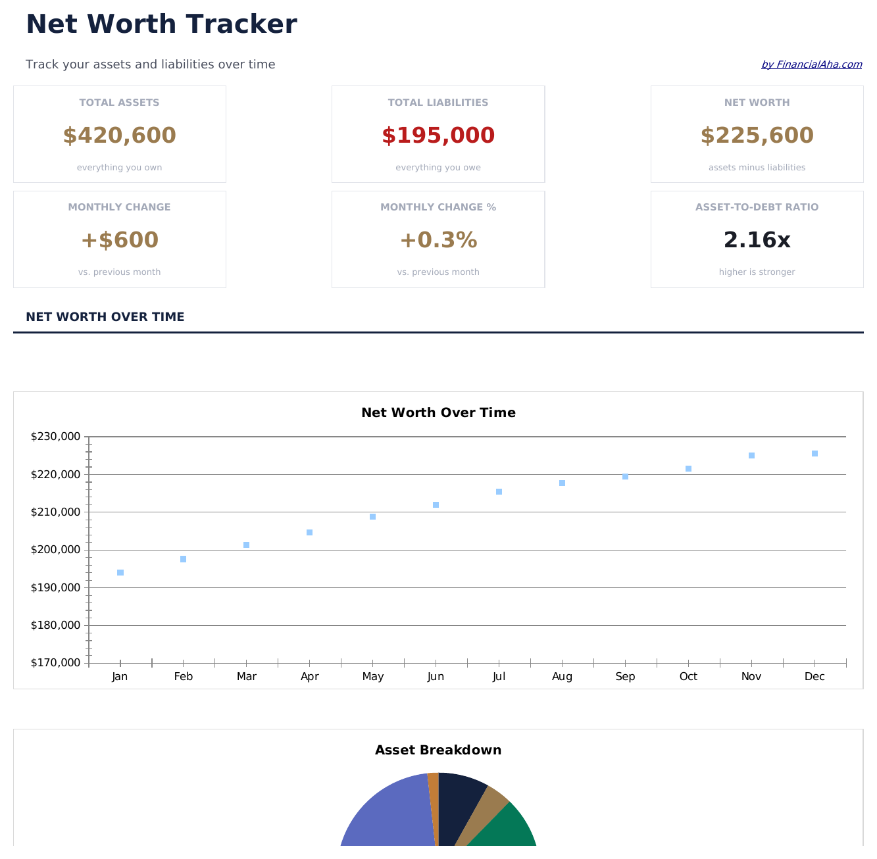The image size is (877, 859).
Task: Select the green pie chart slice
Action: click(x=507, y=829)
